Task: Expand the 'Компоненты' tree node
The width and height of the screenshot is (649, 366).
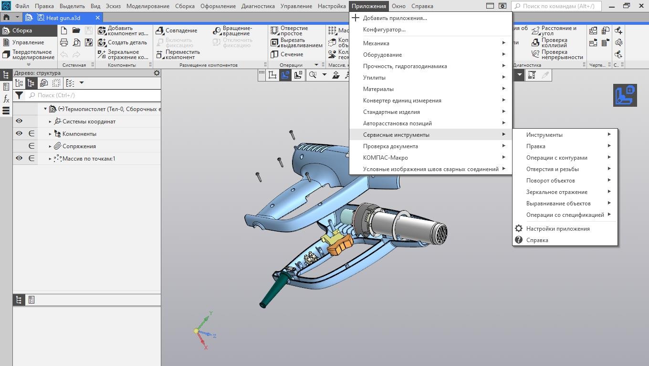Action: point(50,134)
